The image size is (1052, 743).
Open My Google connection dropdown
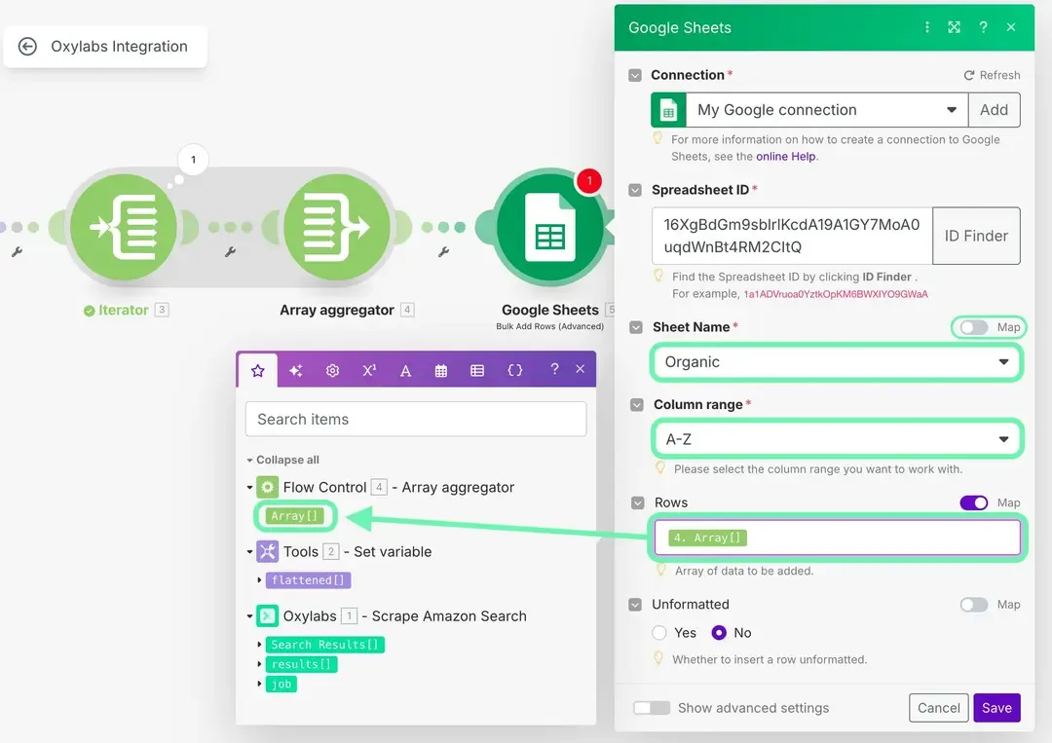(x=826, y=110)
